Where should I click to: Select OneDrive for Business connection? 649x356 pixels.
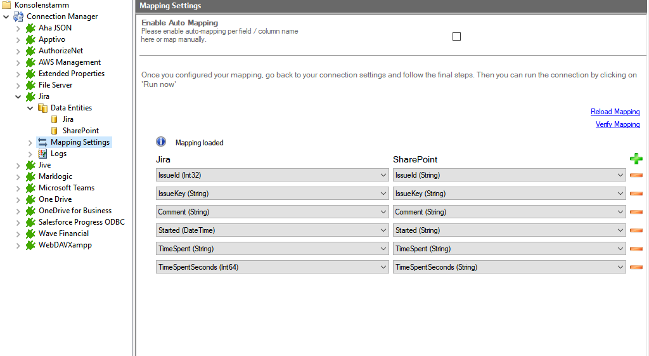(75, 211)
